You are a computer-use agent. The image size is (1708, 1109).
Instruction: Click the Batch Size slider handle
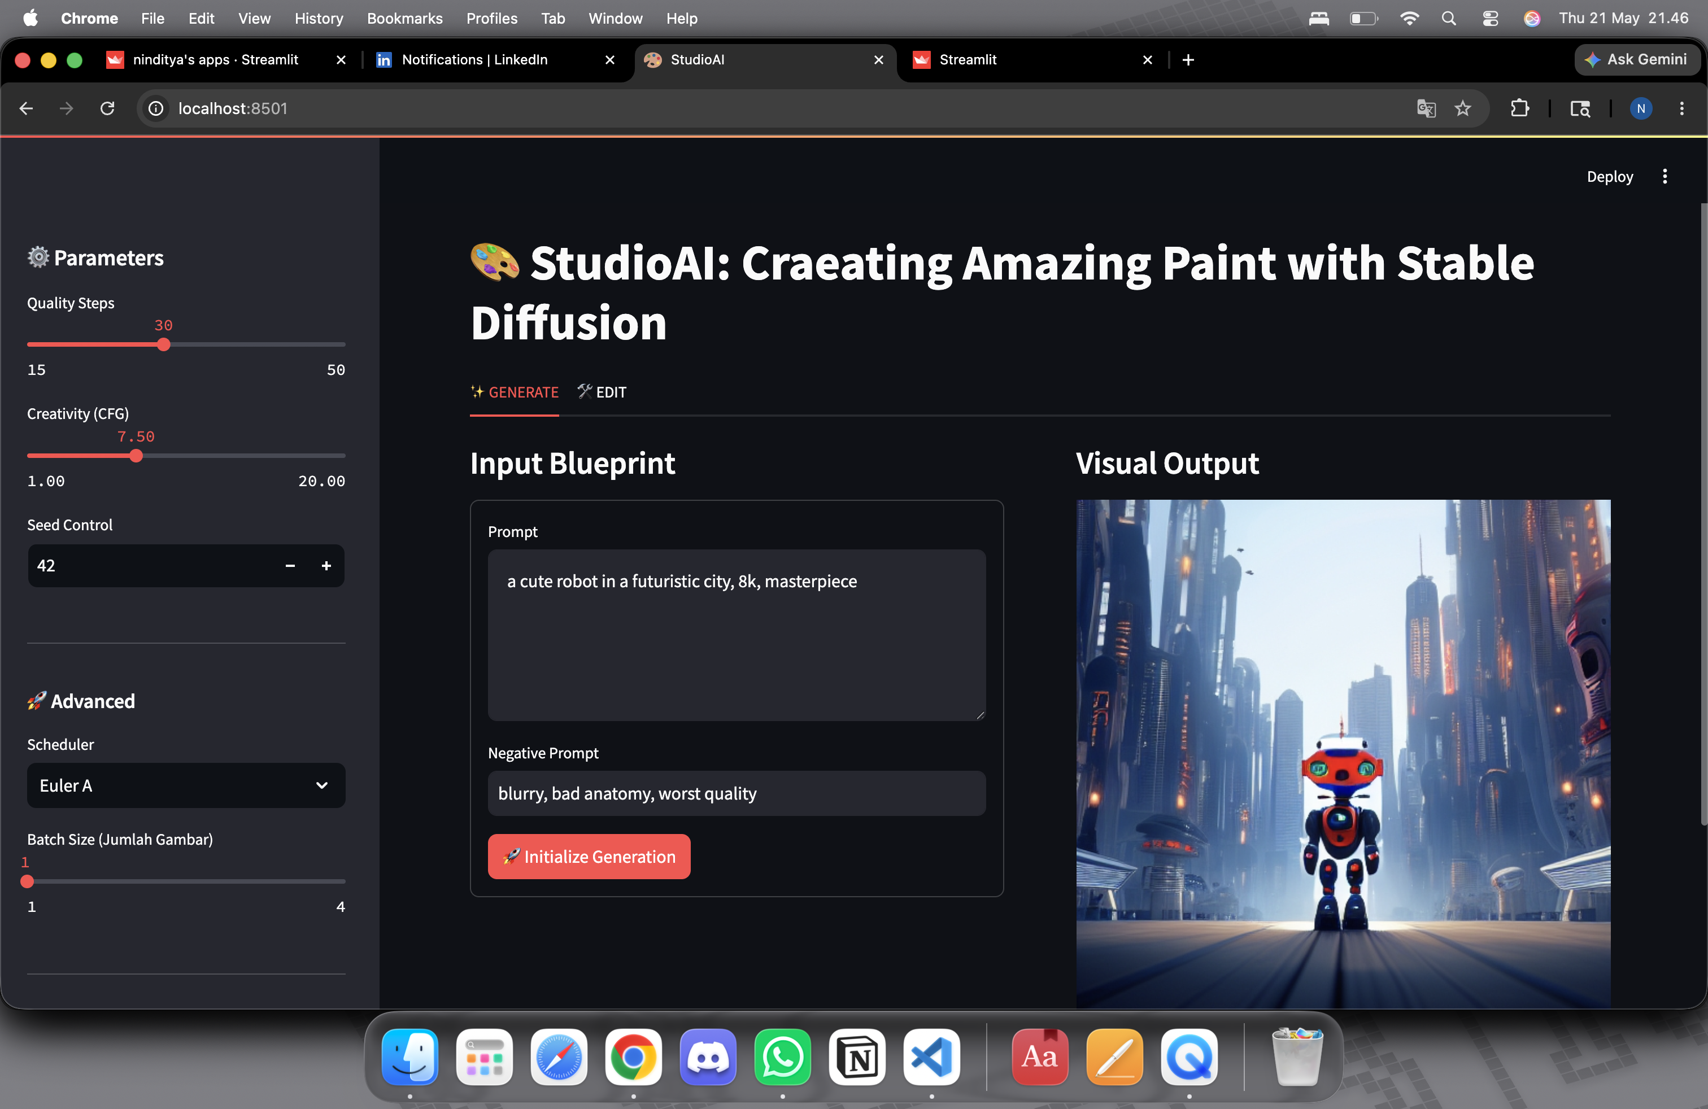(x=27, y=881)
